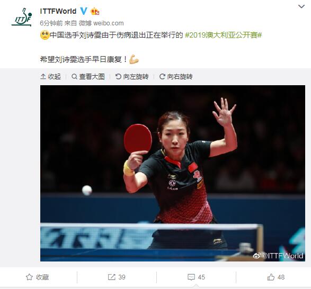Rotate the image right with 向右旋转
The width and height of the screenshot is (311, 289).
176,77
